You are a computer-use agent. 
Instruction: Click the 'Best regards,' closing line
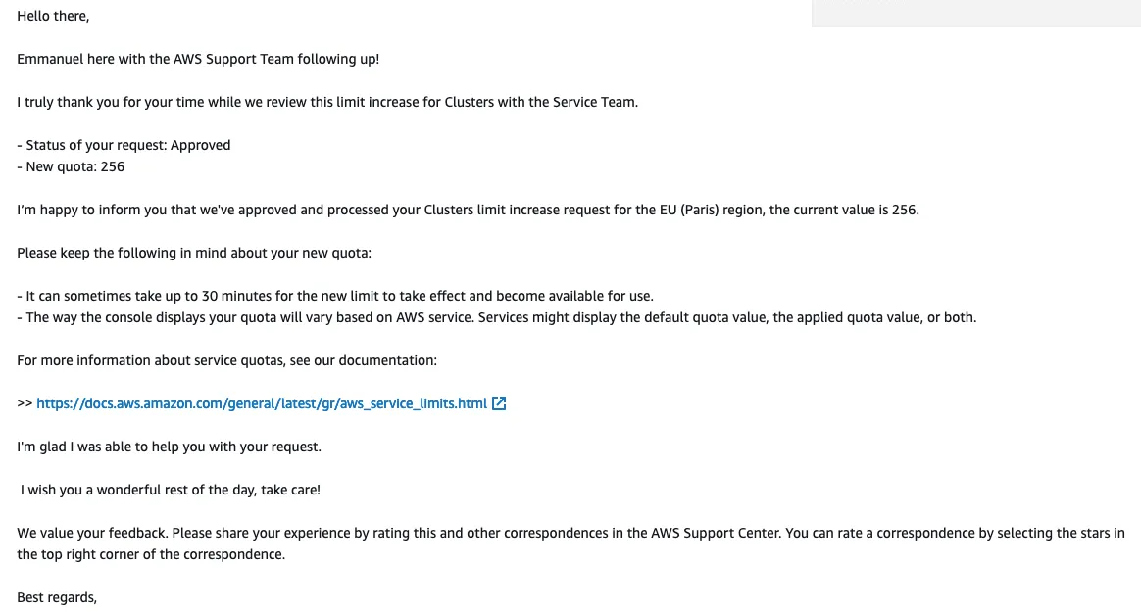[x=57, y=597]
